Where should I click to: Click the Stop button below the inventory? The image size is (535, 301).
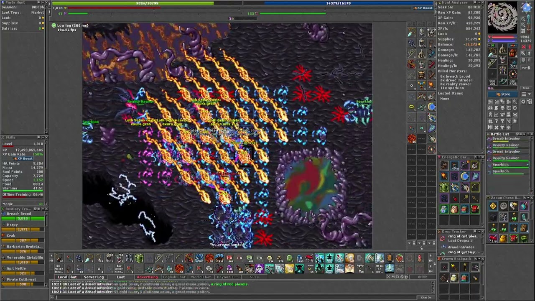tap(526, 88)
